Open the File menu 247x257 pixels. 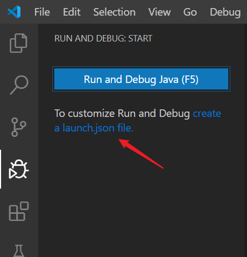[x=42, y=12]
